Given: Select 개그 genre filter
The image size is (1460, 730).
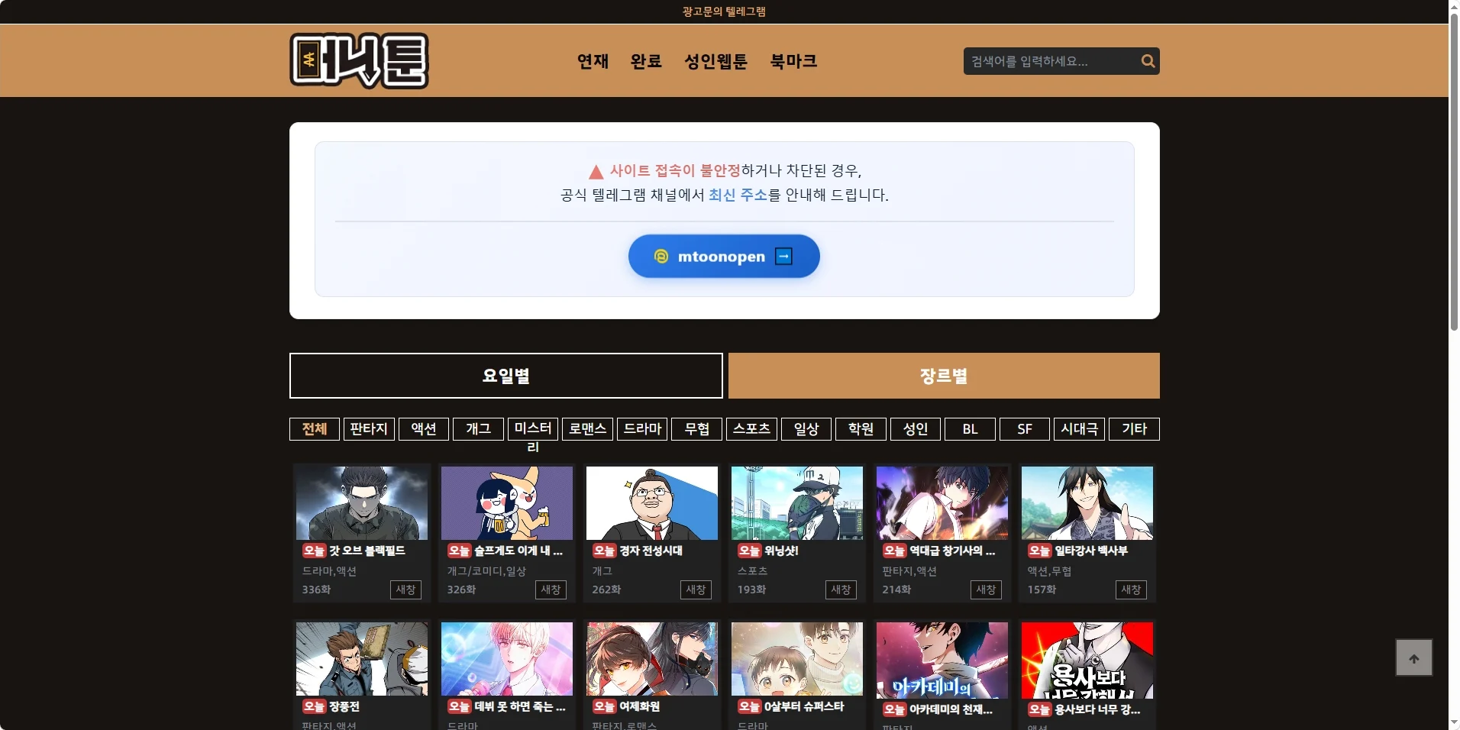Looking at the screenshot, I should [x=479, y=429].
